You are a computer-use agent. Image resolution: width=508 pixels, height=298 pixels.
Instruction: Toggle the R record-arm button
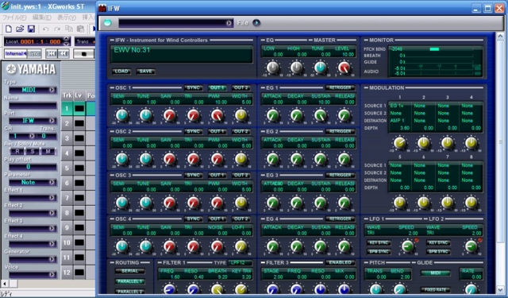pyautogui.click(x=17, y=151)
